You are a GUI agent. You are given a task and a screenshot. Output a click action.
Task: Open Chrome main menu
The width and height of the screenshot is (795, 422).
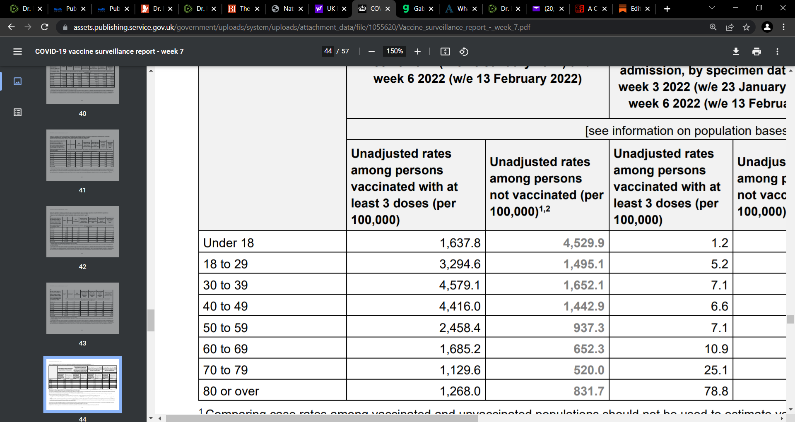click(x=783, y=27)
